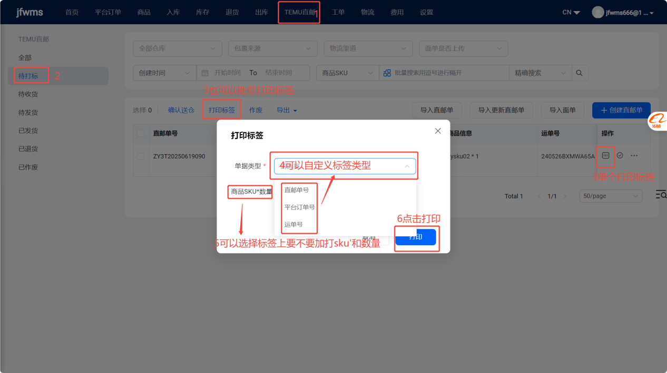Open the 包裹来源 dropdown
Screen dimensions: 667x373
tap(273, 48)
